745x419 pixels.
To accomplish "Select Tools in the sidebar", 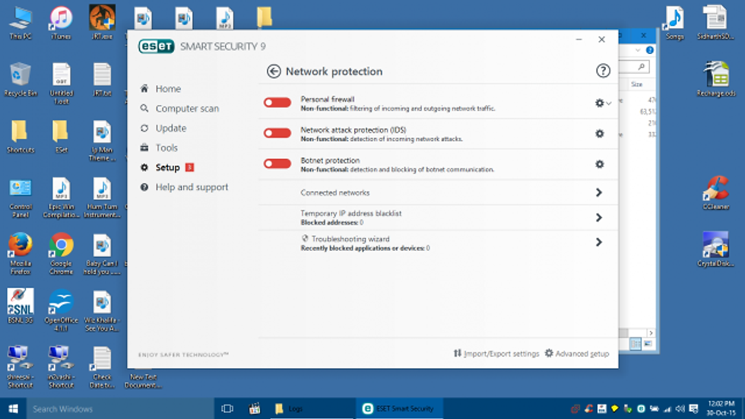I will pyautogui.click(x=166, y=148).
